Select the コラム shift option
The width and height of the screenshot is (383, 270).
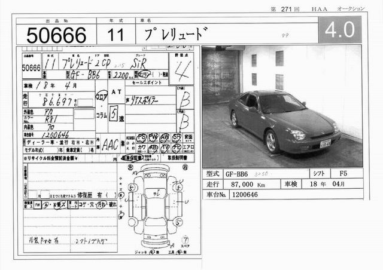[x=102, y=116]
